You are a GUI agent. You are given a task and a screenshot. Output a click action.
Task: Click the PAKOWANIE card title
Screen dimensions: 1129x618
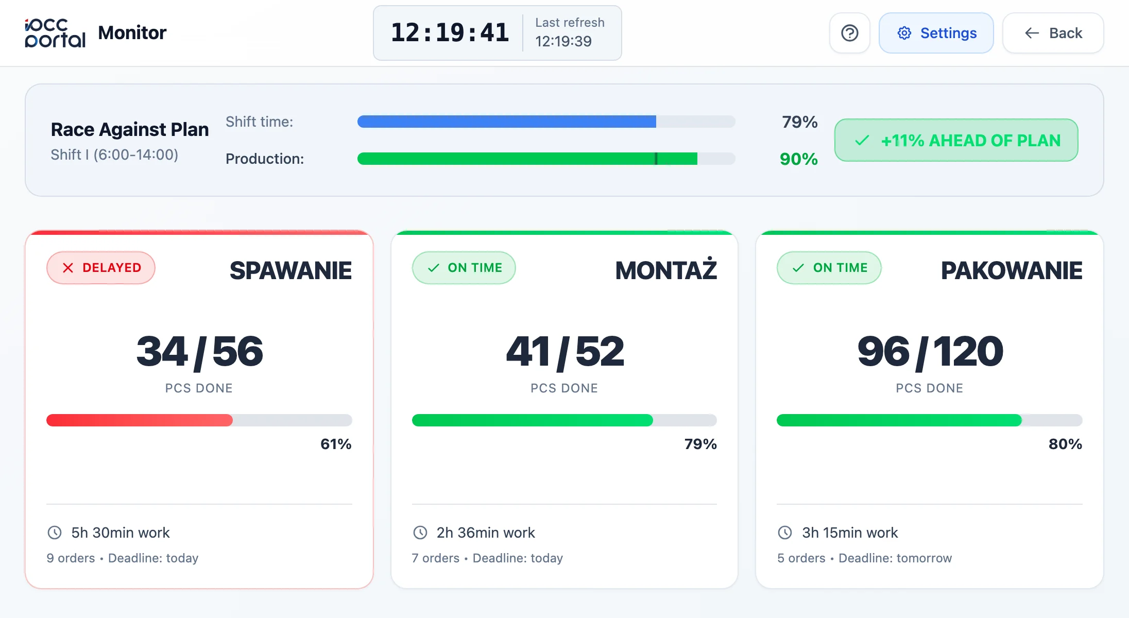click(x=1012, y=270)
